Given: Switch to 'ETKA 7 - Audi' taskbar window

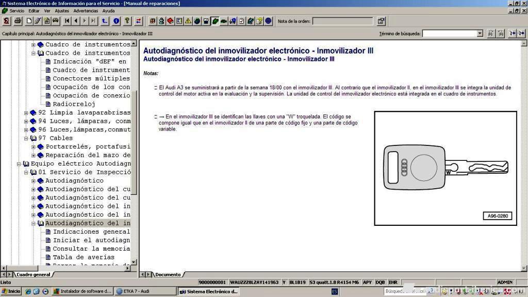Looking at the screenshot, I should point(145,291).
